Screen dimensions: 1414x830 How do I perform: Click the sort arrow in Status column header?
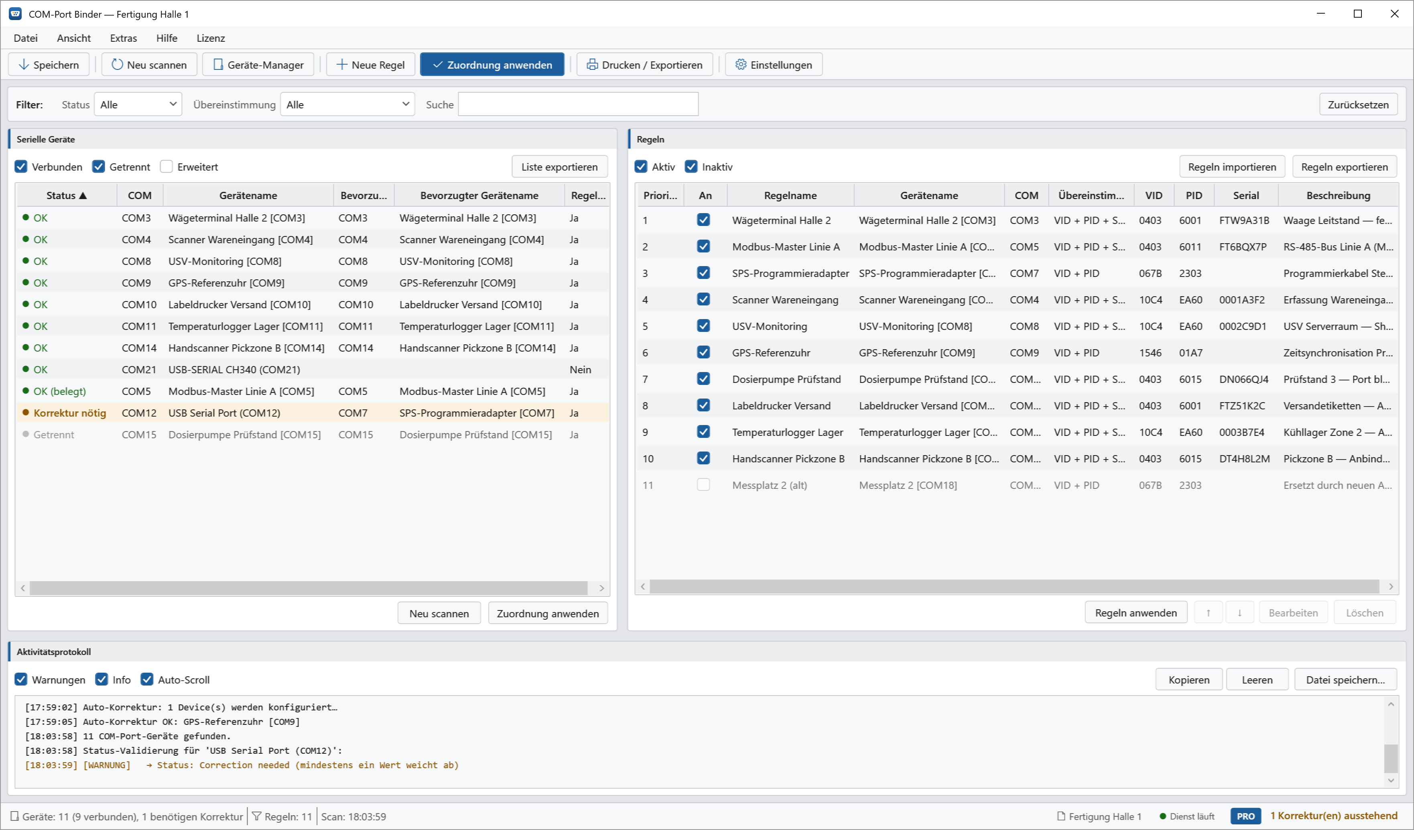83,195
